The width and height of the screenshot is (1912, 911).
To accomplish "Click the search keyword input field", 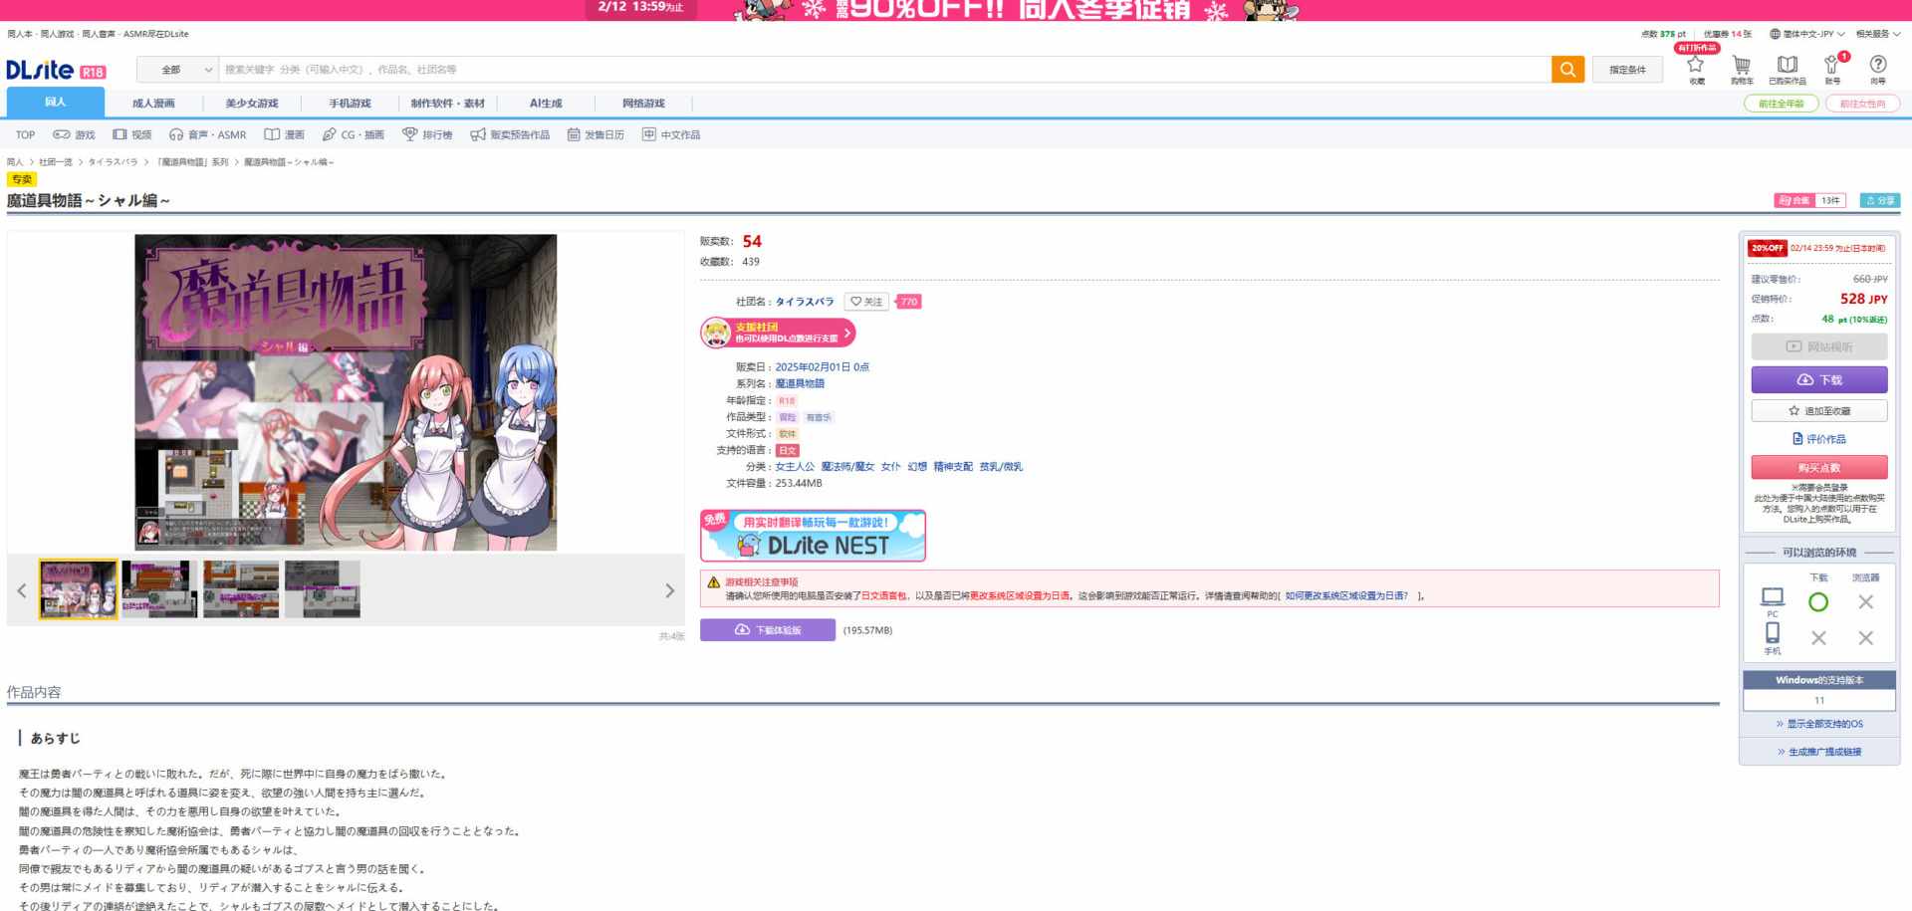I will (884, 70).
